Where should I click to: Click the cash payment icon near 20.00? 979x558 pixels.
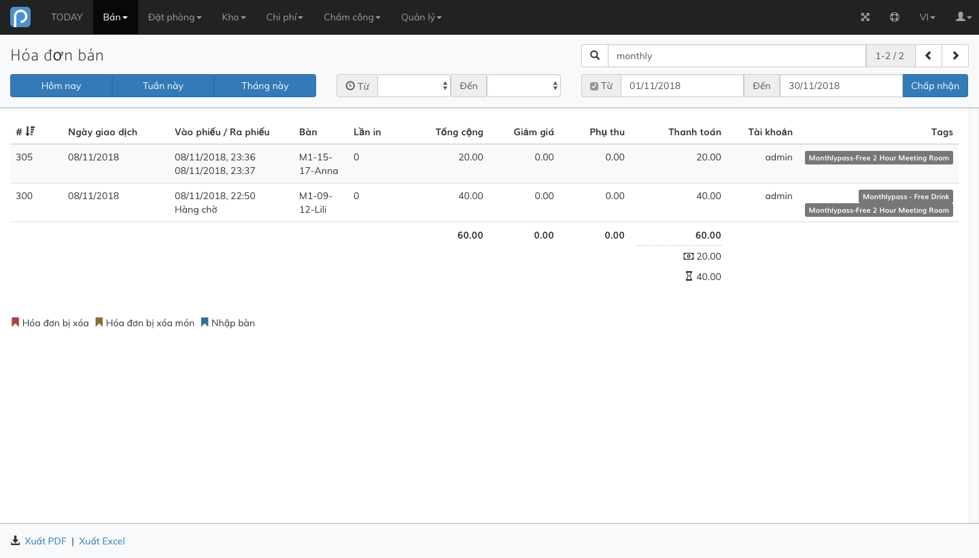[x=689, y=256]
